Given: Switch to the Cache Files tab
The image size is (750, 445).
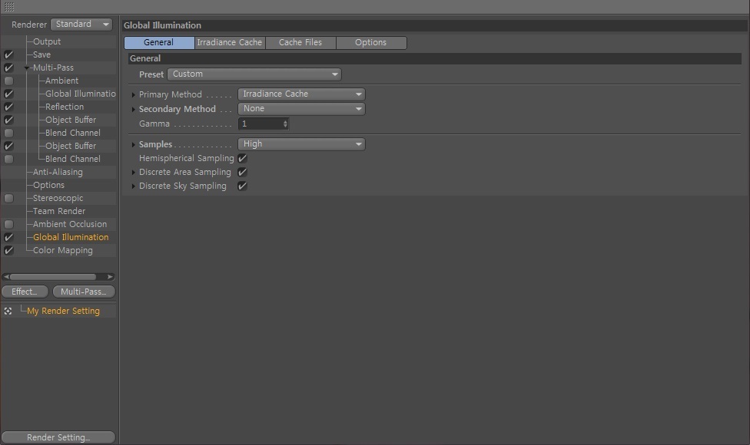Looking at the screenshot, I should coord(301,42).
